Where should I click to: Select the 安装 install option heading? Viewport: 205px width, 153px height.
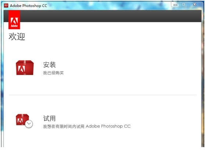[50, 65]
